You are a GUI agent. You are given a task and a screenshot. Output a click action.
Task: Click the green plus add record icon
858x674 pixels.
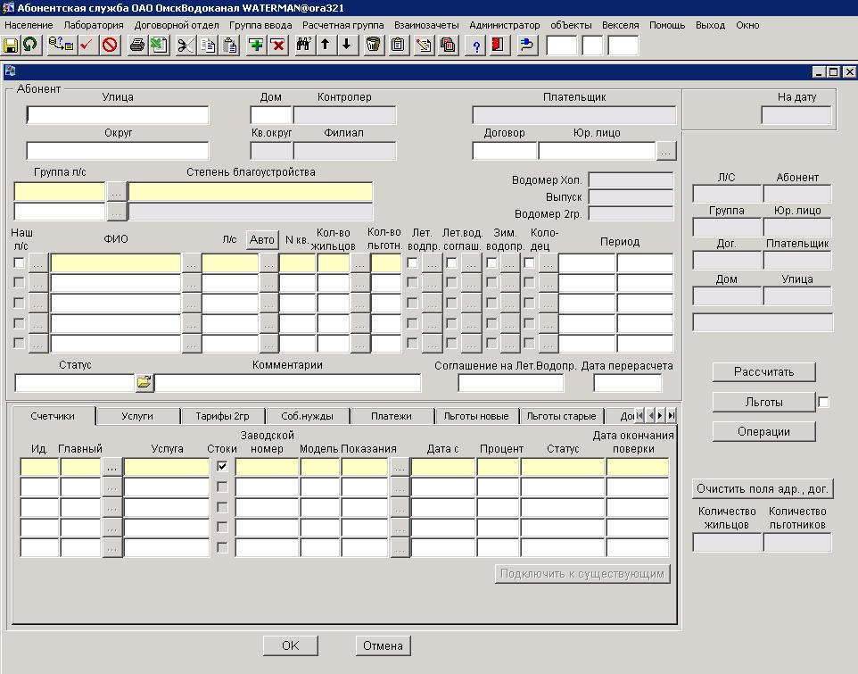[256, 45]
